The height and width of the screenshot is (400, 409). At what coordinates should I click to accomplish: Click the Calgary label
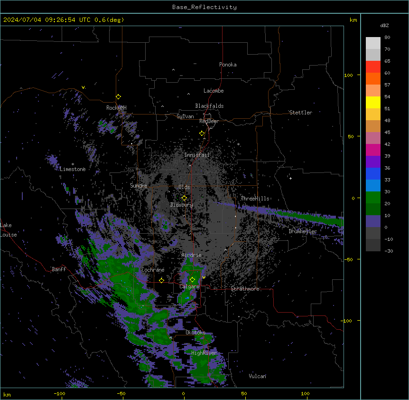(189, 286)
